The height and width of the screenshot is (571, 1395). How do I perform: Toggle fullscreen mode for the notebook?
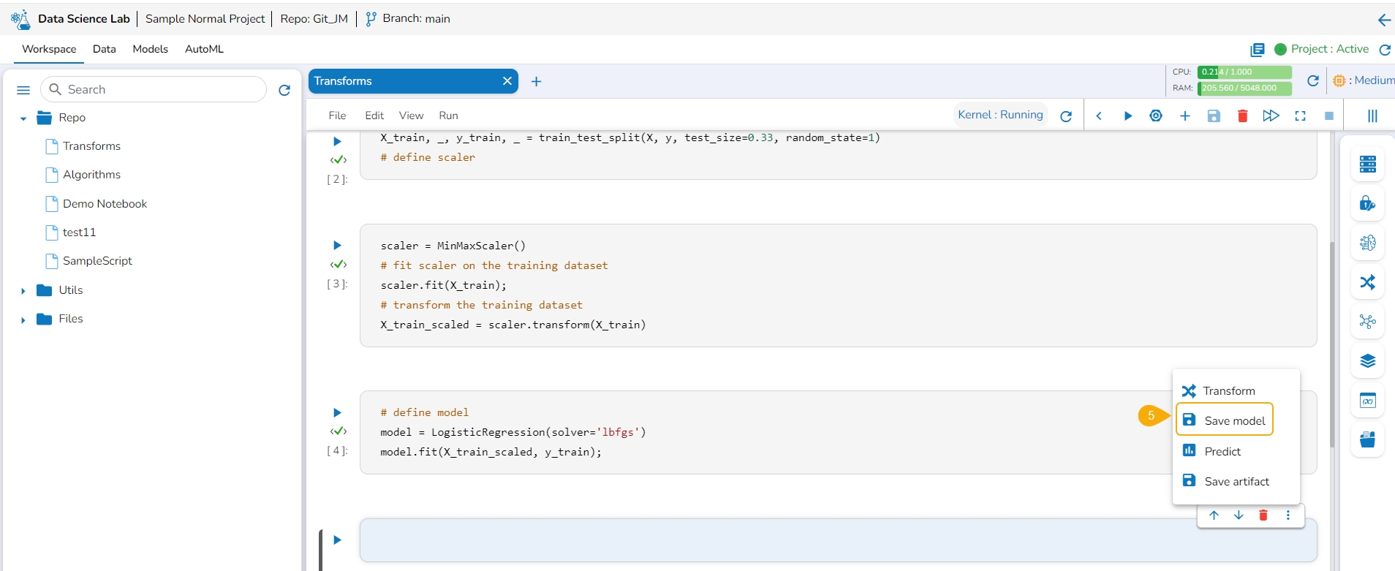1300,116
